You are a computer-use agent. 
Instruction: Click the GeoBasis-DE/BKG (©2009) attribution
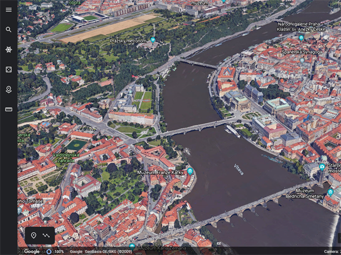(108, 252)
